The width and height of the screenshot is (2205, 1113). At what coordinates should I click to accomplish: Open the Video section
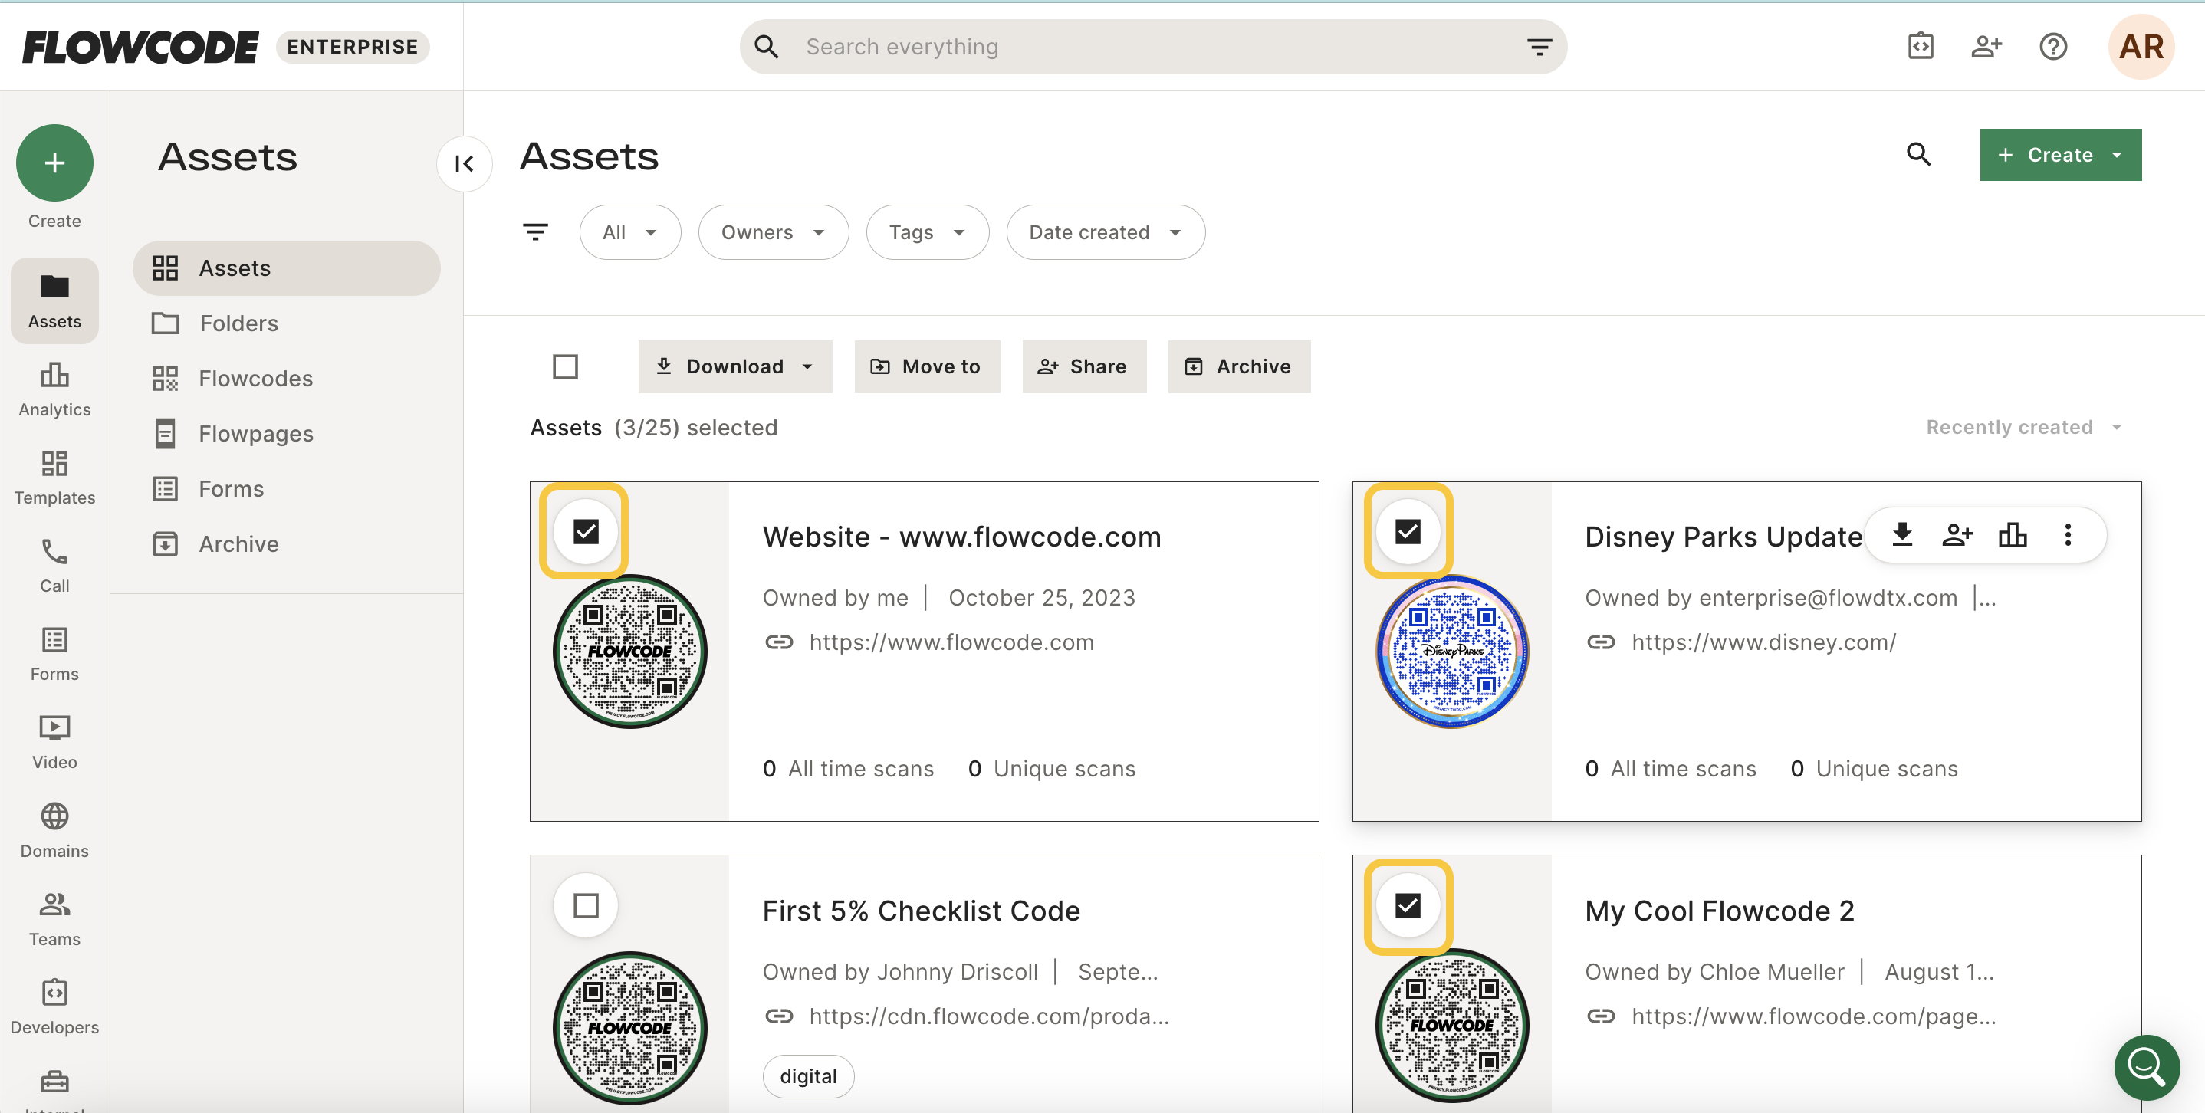54,742
